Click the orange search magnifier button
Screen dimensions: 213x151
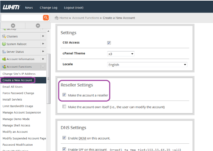click(46, 18)
